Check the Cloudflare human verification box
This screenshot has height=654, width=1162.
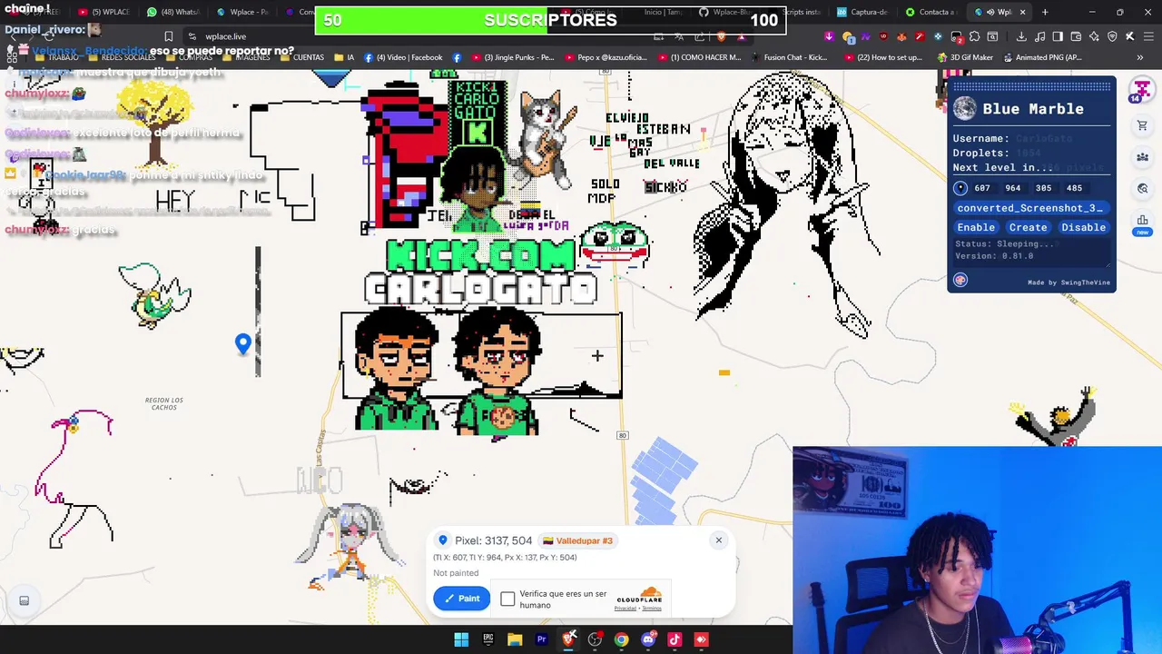507,599
